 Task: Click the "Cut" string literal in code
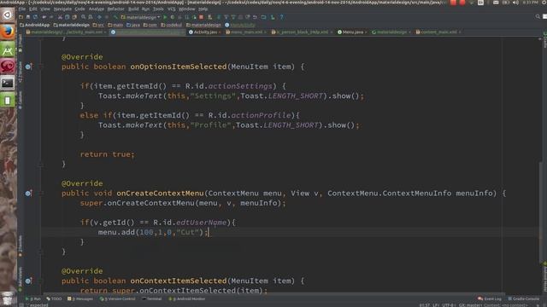pos(187,232)
